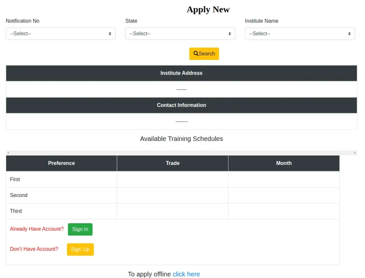Click the Institute Address header bar
The image size is (365, 278).
tap(181, 73)
